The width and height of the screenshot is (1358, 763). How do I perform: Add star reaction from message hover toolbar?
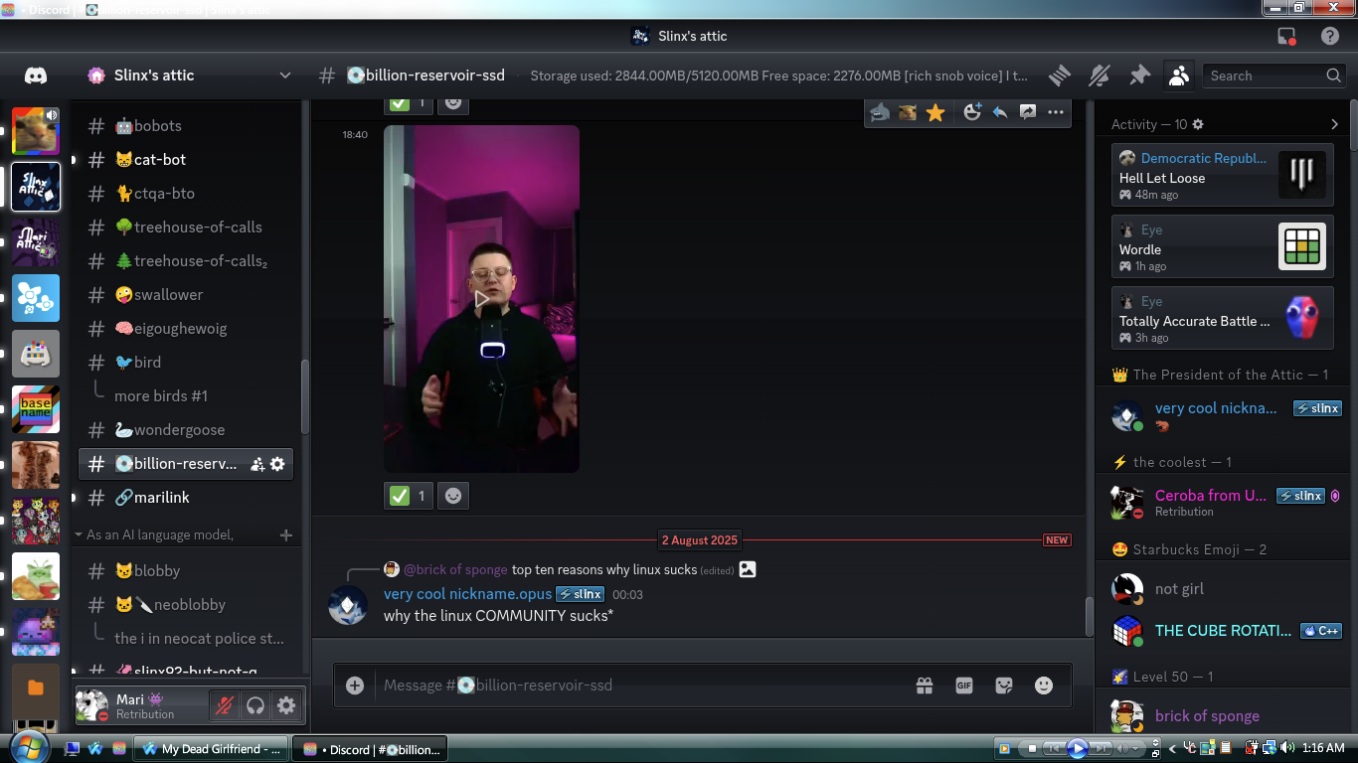[x=935, y=112]
